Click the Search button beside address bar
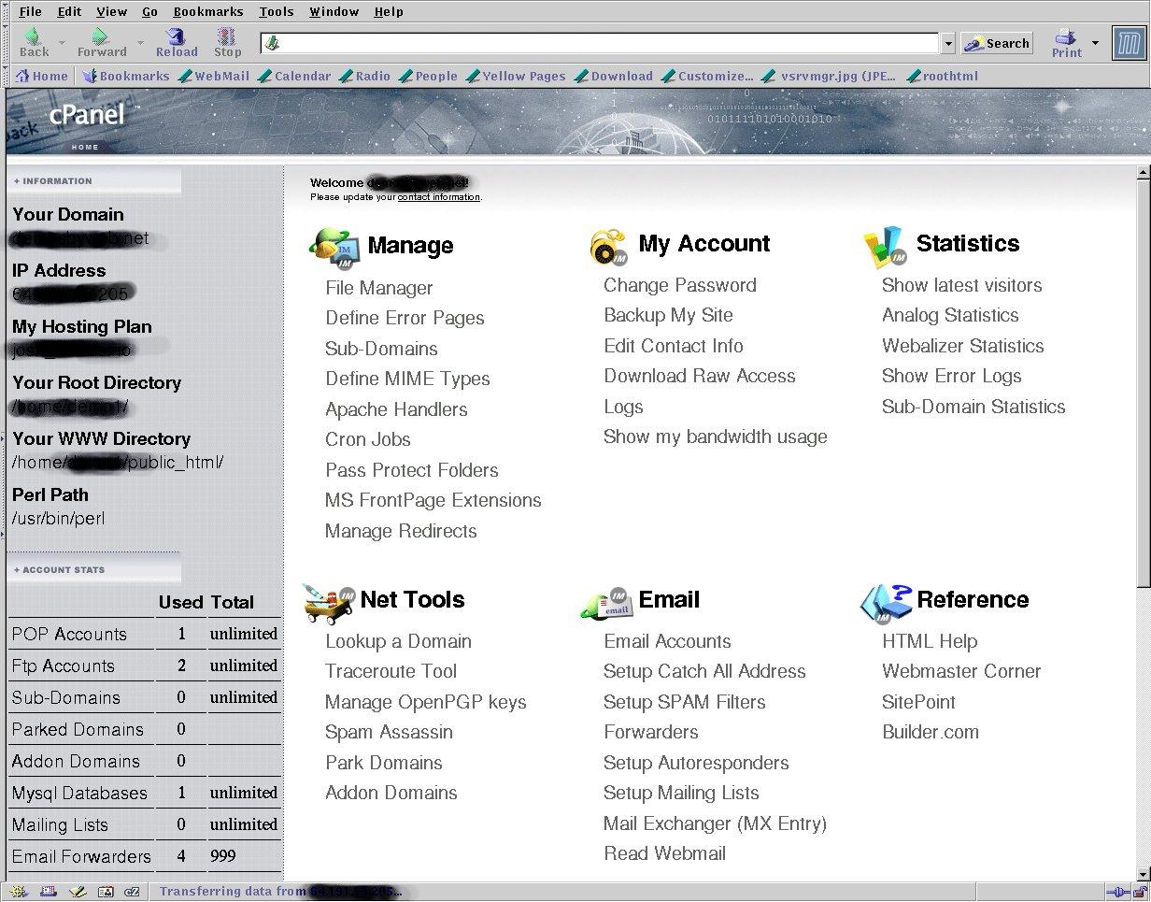The width and height of the screenshot is (1151, 902). coord(997,43)
